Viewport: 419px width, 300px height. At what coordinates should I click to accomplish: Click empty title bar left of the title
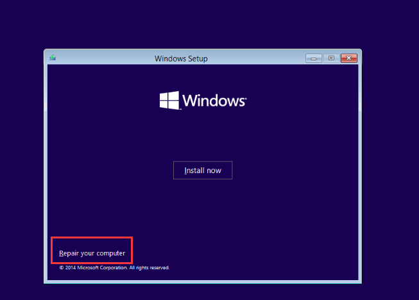(103, 58)
